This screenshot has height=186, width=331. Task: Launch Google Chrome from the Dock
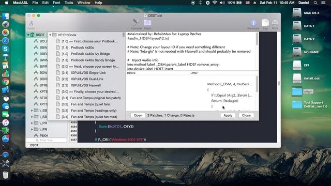(x=6, y=82)
